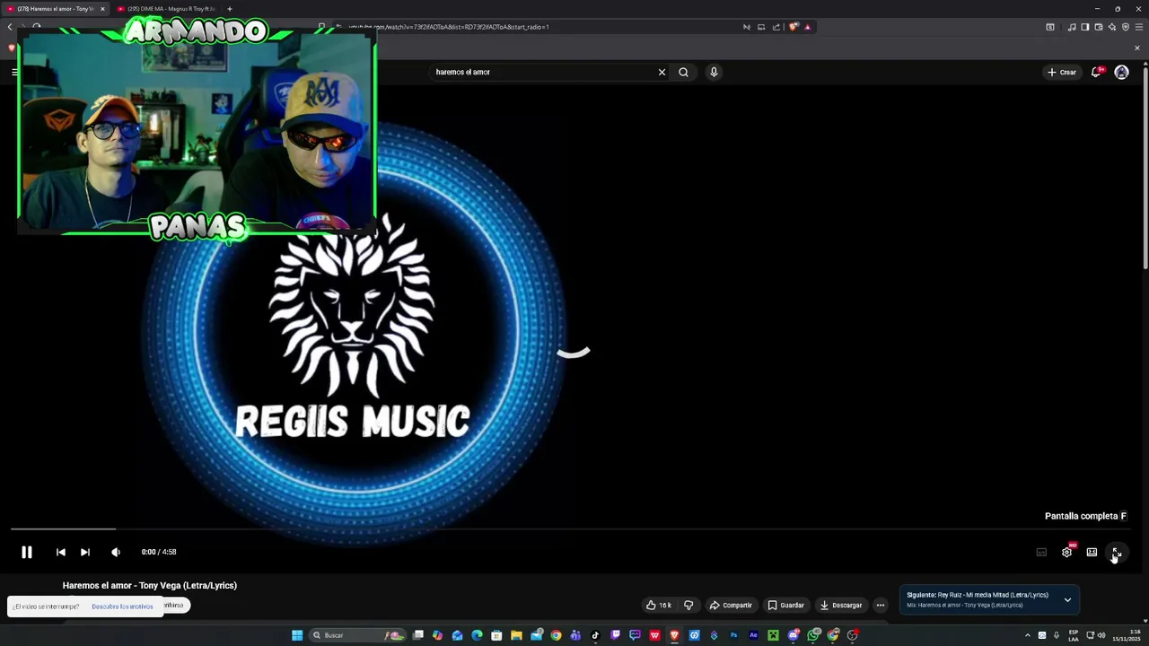
Task: Click the share page icon in address bar
Action: click(776, 27)
